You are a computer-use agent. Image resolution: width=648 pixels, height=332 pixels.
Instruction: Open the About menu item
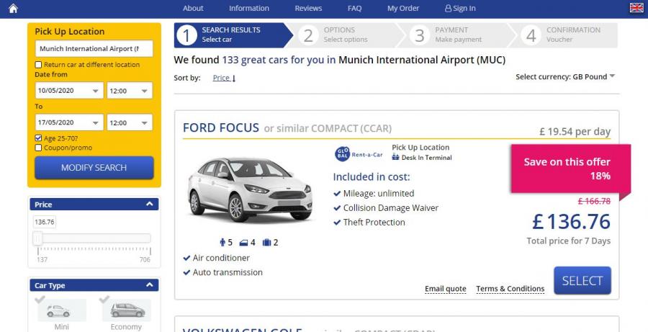pos(193,8)
